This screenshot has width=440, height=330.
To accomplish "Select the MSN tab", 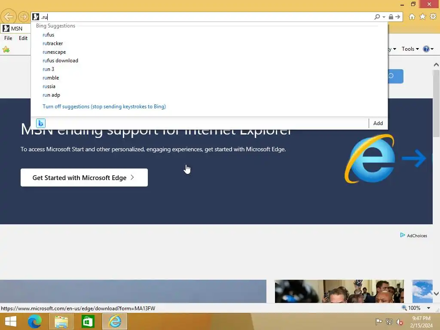I will (x=16, y=29).
